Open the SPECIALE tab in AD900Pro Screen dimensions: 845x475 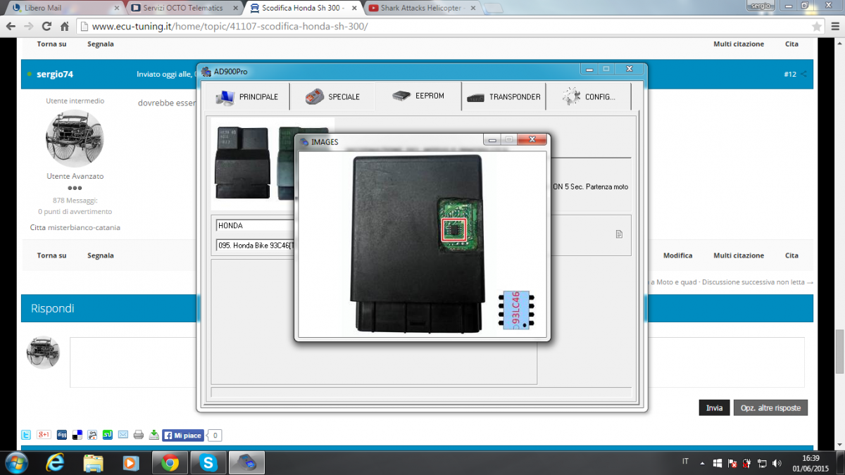(x=332, y=97)
